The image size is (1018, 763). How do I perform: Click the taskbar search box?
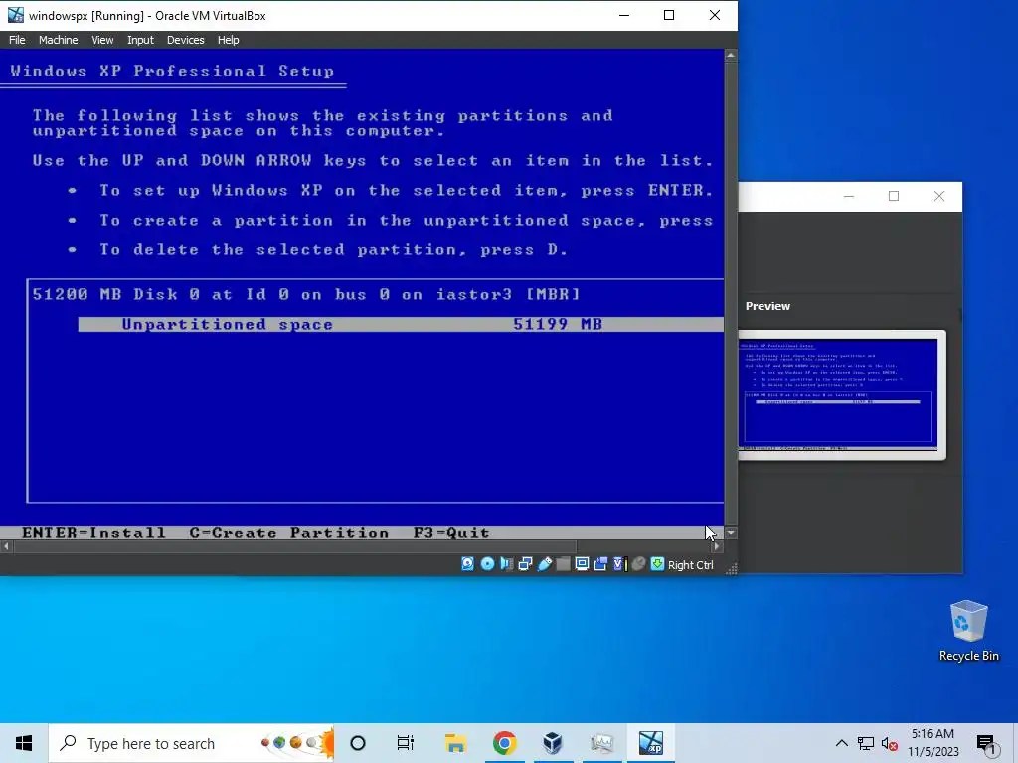point(192,743)
